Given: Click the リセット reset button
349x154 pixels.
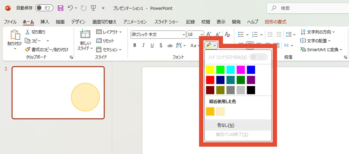Looking at the screenshot, I should (x=106, y=41).
